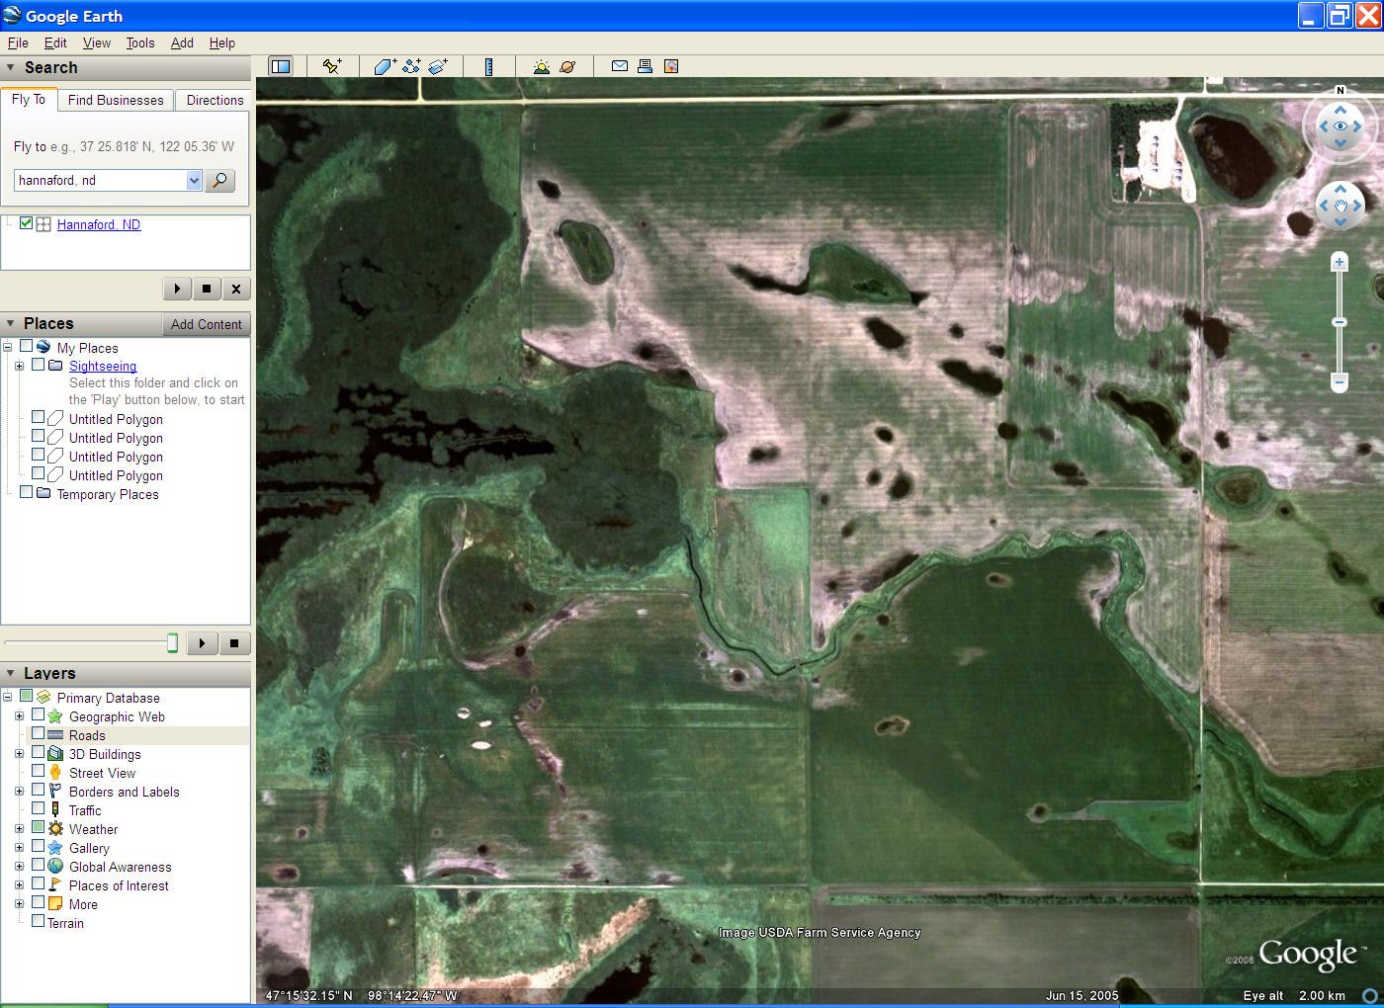Collapse the My Places tree
Screen dimensions: 1384x1008
(x=7, y=348)
